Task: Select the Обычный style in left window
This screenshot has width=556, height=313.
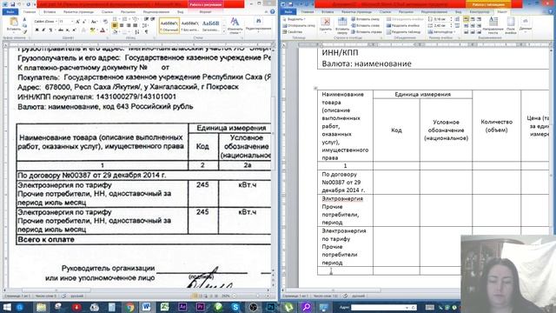Action: point(169,26)
